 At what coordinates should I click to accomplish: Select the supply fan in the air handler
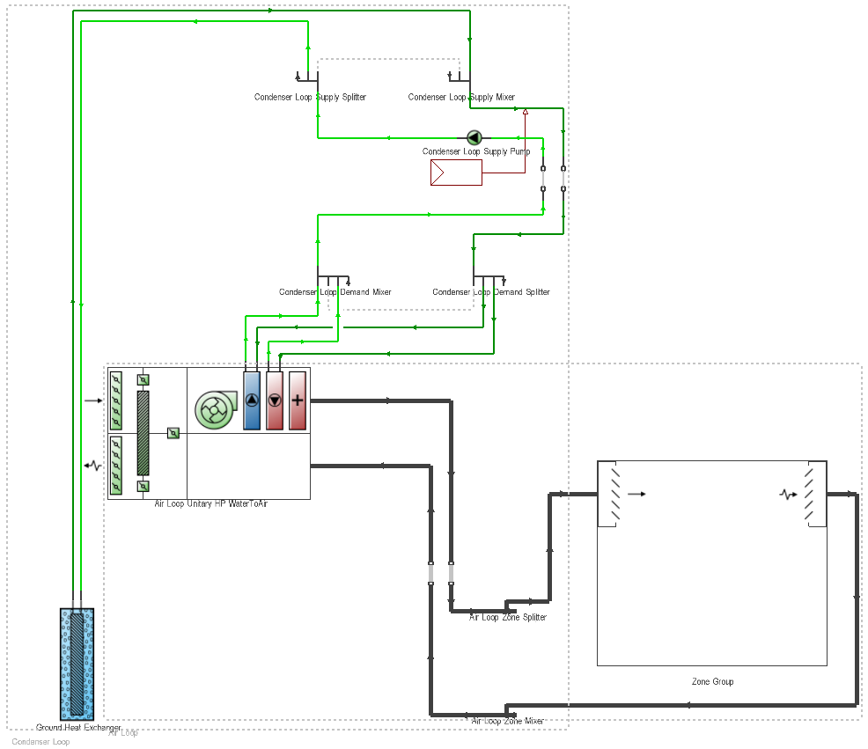(x=212, y=410)
